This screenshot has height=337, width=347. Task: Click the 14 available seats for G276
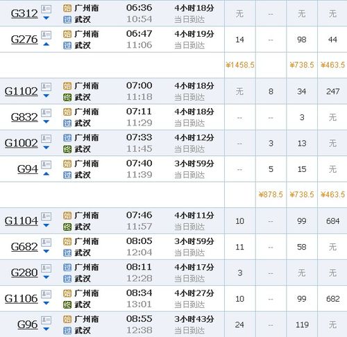[x=239, y=40]
